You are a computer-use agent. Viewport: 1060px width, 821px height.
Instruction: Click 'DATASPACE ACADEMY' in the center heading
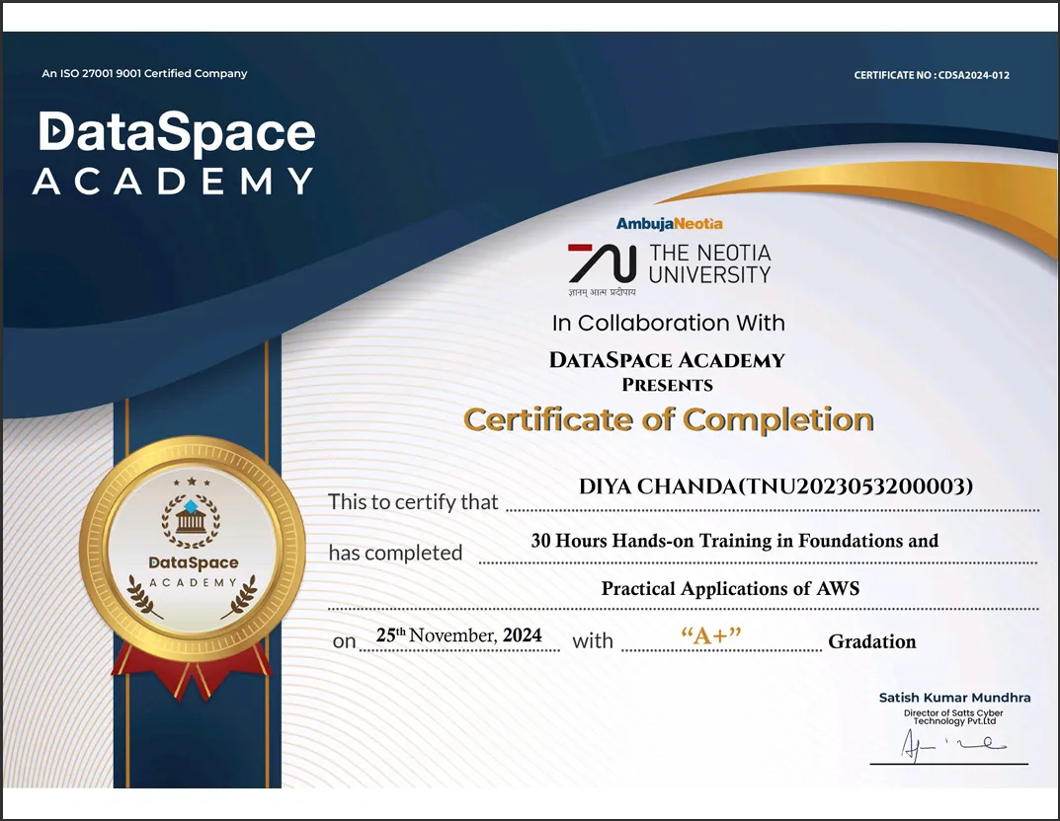point(667,360)
